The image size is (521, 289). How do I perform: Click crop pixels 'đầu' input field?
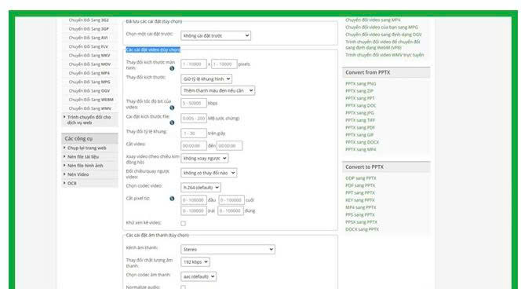click(x=194, y=200)
